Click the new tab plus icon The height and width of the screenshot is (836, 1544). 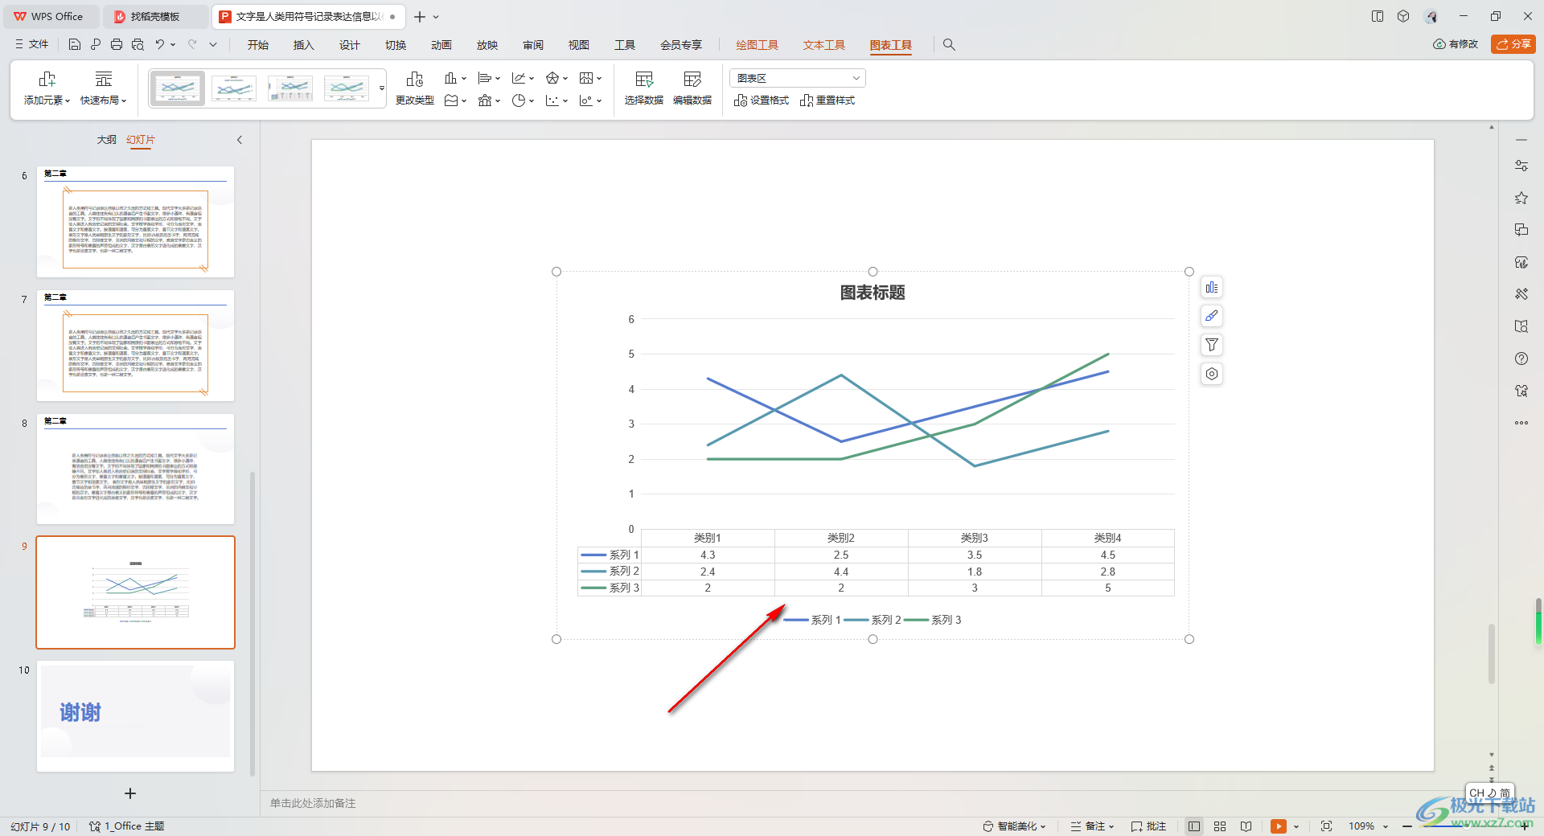420,17
